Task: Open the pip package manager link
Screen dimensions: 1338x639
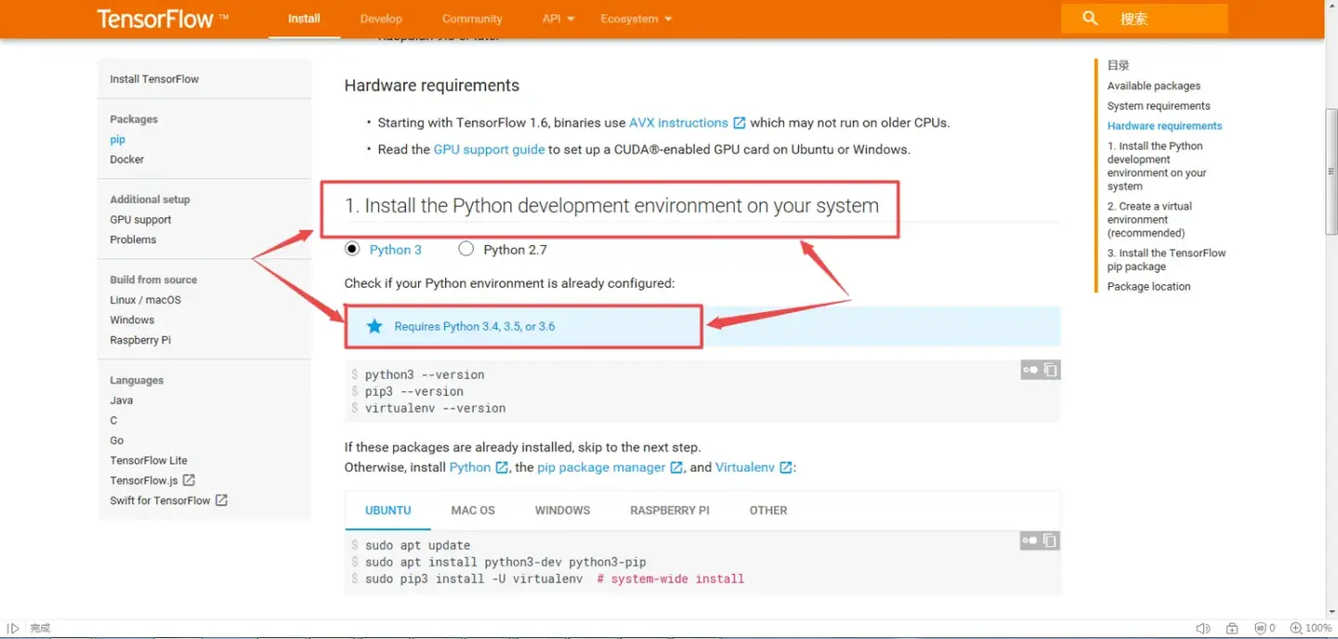Action: pos(601,467)
